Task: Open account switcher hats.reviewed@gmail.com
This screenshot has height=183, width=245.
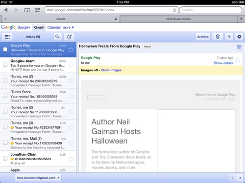Action: [38, 178]
